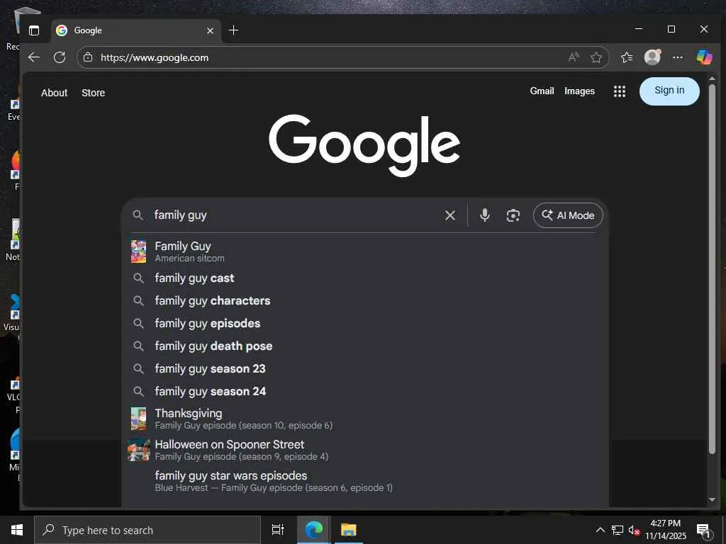
Task: Launch the Copilot icon
Action: pos(704,57)
